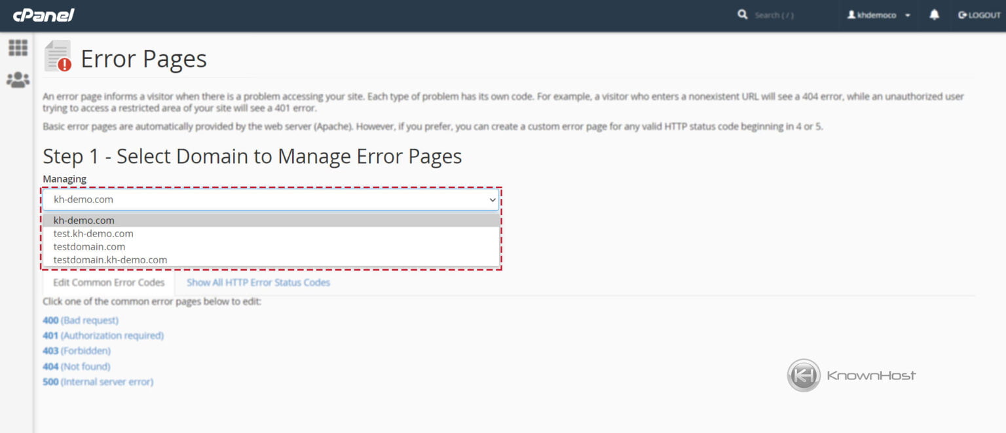1006x433 pixels.
Task: Open the khdemoco account menu
Action: (878, 14)
